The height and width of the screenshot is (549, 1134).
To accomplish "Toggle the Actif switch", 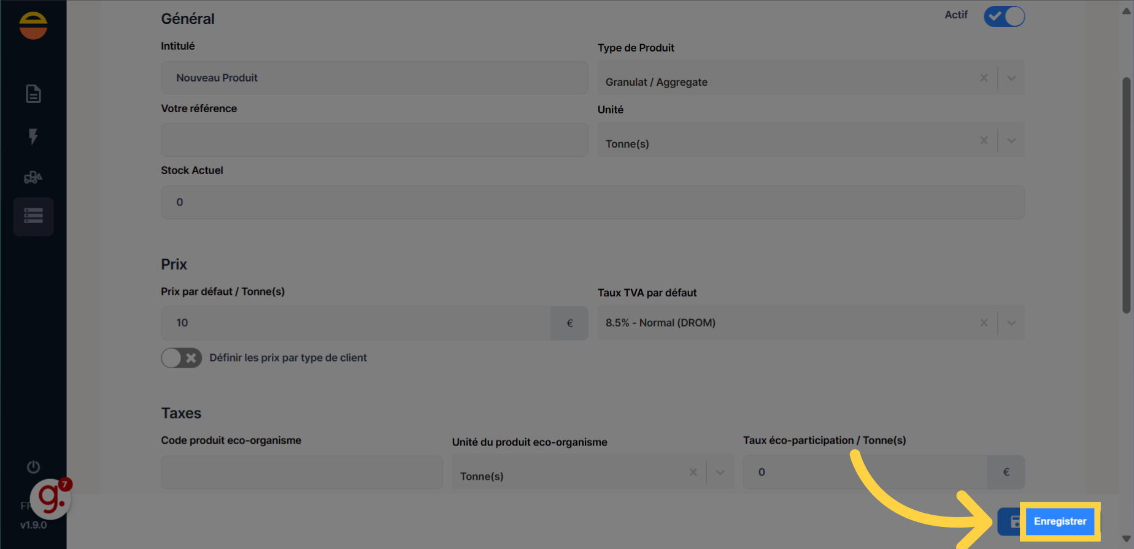I will tap(1004, 17).
